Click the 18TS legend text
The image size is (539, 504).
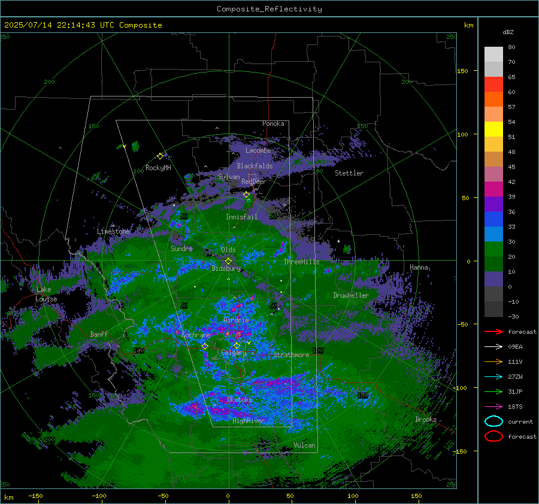click(515, 407)
